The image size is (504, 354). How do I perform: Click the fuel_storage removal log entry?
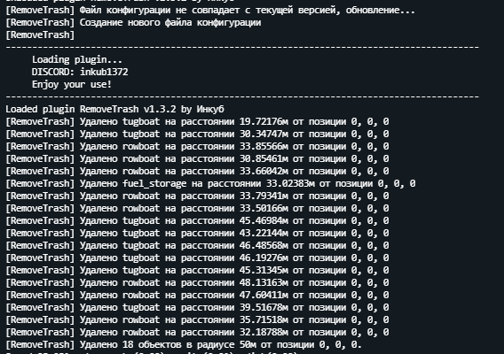click(x=210, y=184)
